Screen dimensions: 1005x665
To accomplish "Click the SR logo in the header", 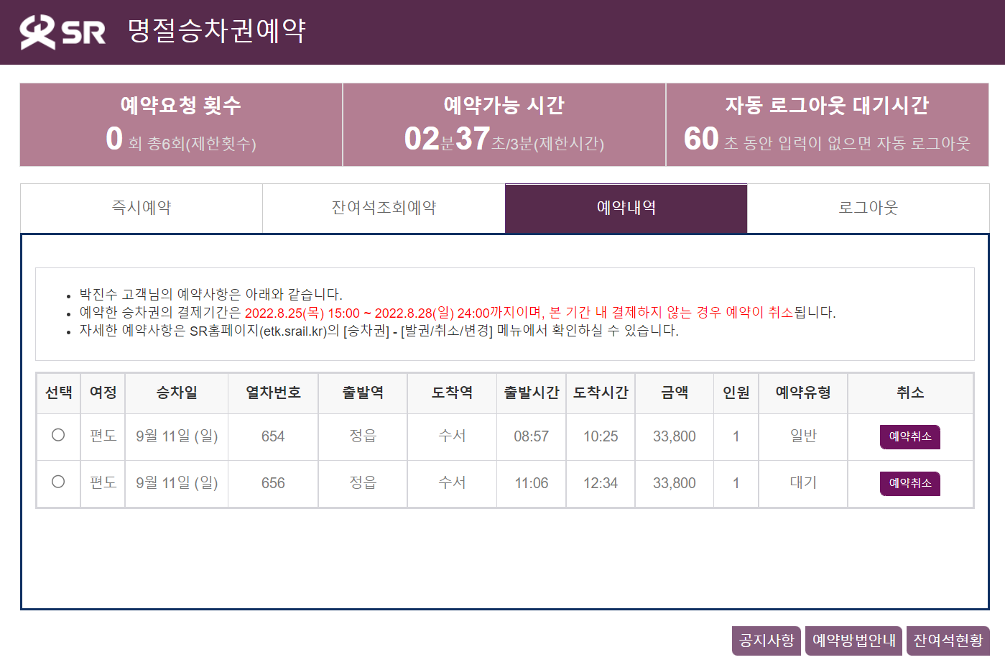I will coord(62,32).
